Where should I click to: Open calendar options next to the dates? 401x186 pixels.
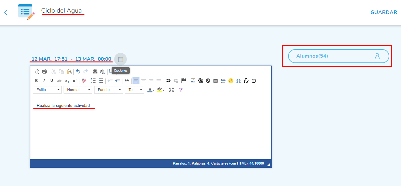tap(120, 59)
